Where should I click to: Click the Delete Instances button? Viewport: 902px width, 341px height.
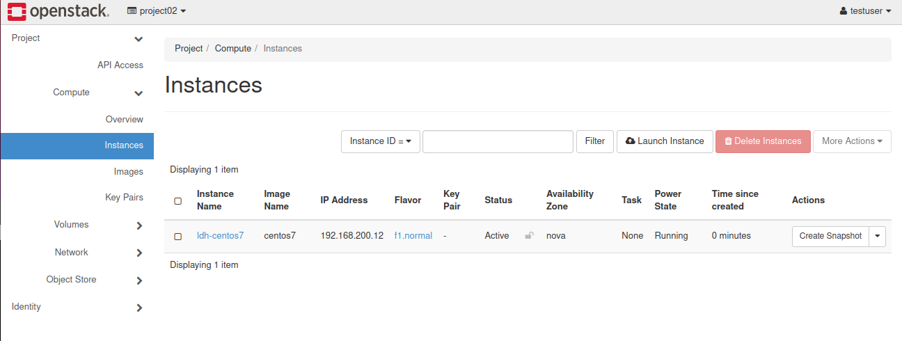763,141
